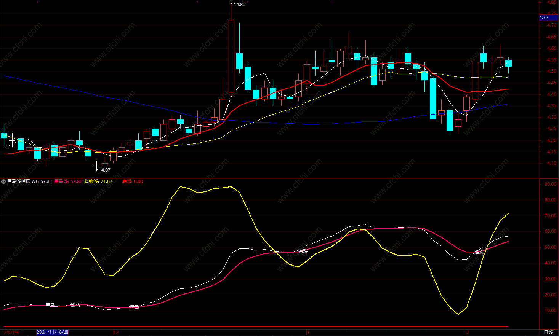Collapse the 黑马线指标 indicator dropdown arrow
Screen dimensions: 559x336
(x=3, y=182)
